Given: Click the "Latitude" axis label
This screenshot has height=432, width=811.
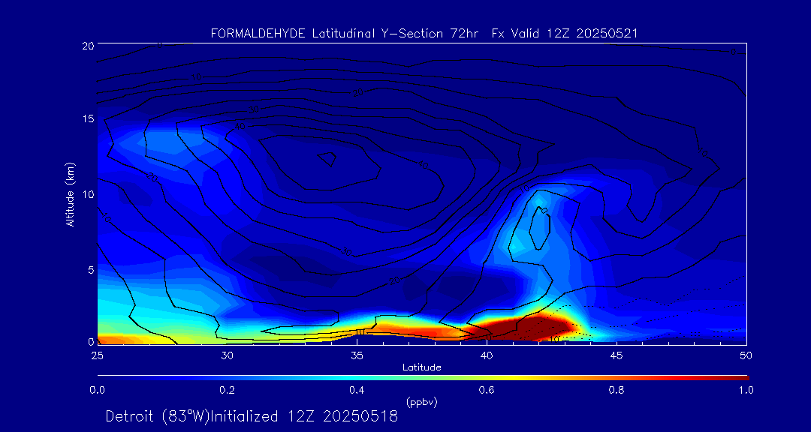Looking at the screenshot, I should coord(422,367).
